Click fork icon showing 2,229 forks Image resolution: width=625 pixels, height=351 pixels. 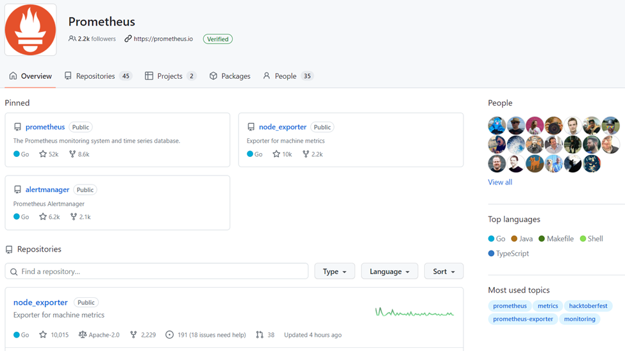133,335
